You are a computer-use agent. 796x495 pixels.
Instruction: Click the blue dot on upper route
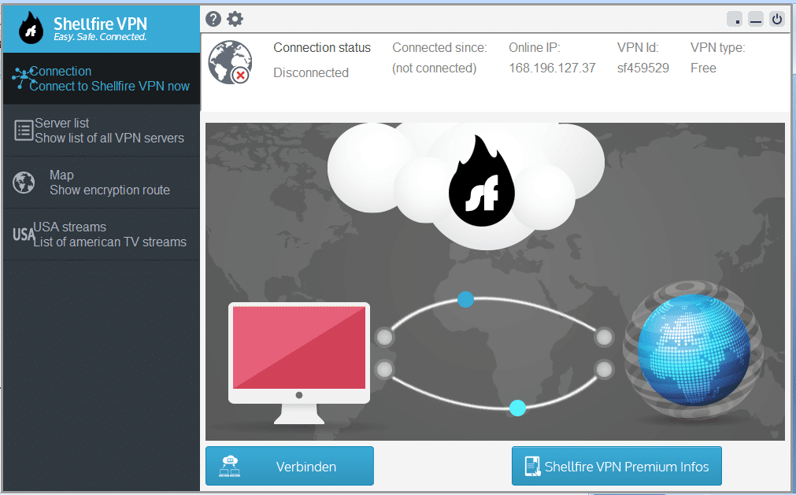pos(465,299)
